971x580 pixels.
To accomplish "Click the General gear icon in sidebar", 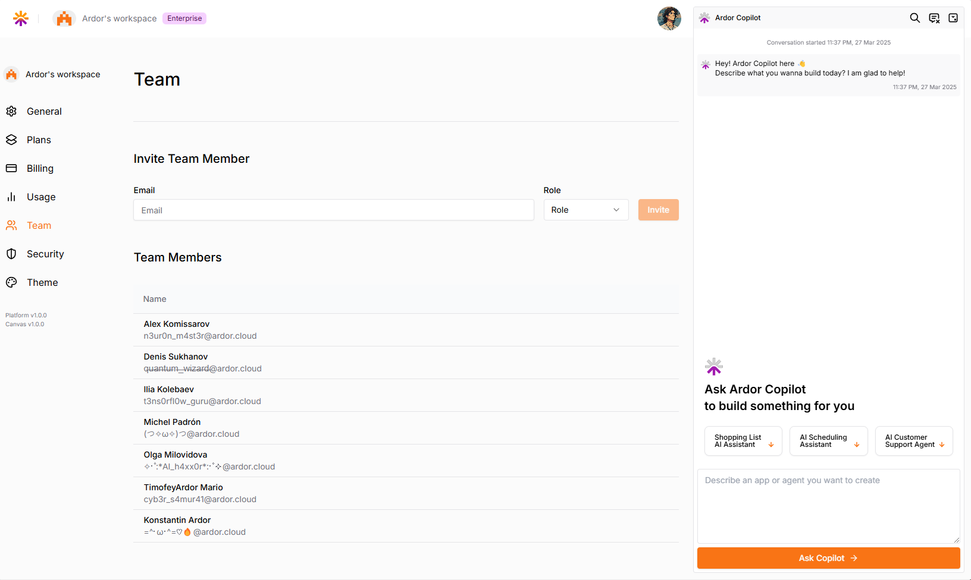I will click(x=11, y=111).
